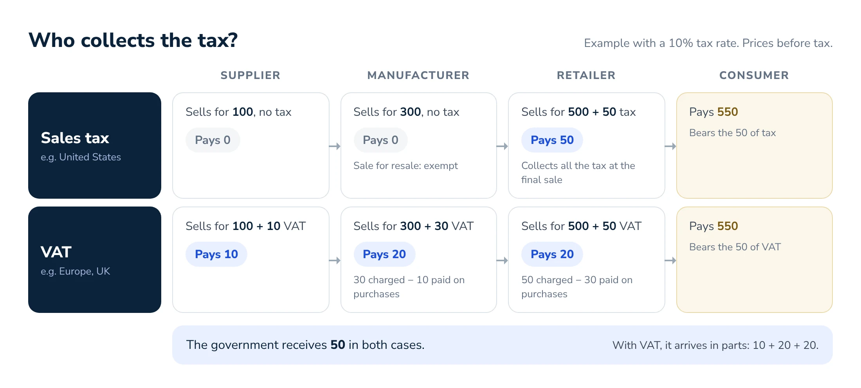The height and width of the screenshot is (388, 861).
Task: Click 'Sells for 300 + 30 VAT' text
Action: pyautogui.click(x=414, y=226)
